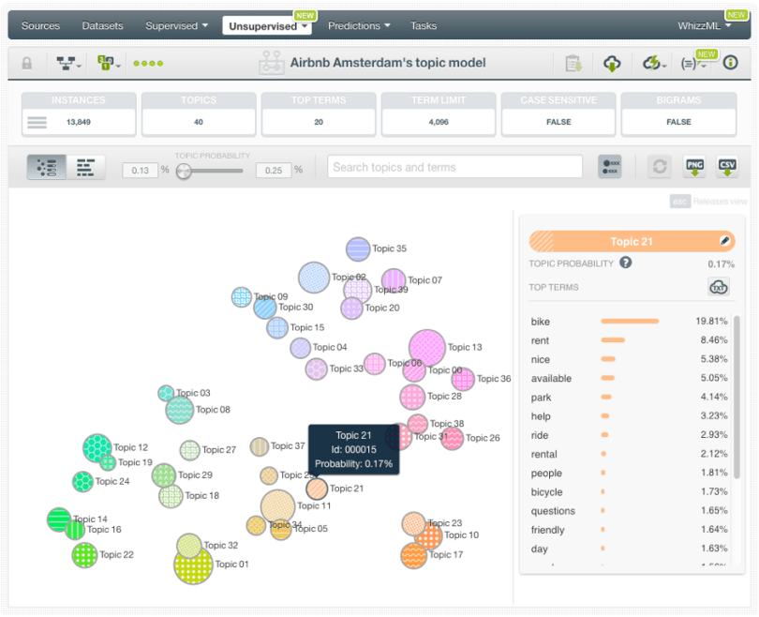Select the Topic 13 circle on map
Screen dimensions: 759x617
click(427, 348)
